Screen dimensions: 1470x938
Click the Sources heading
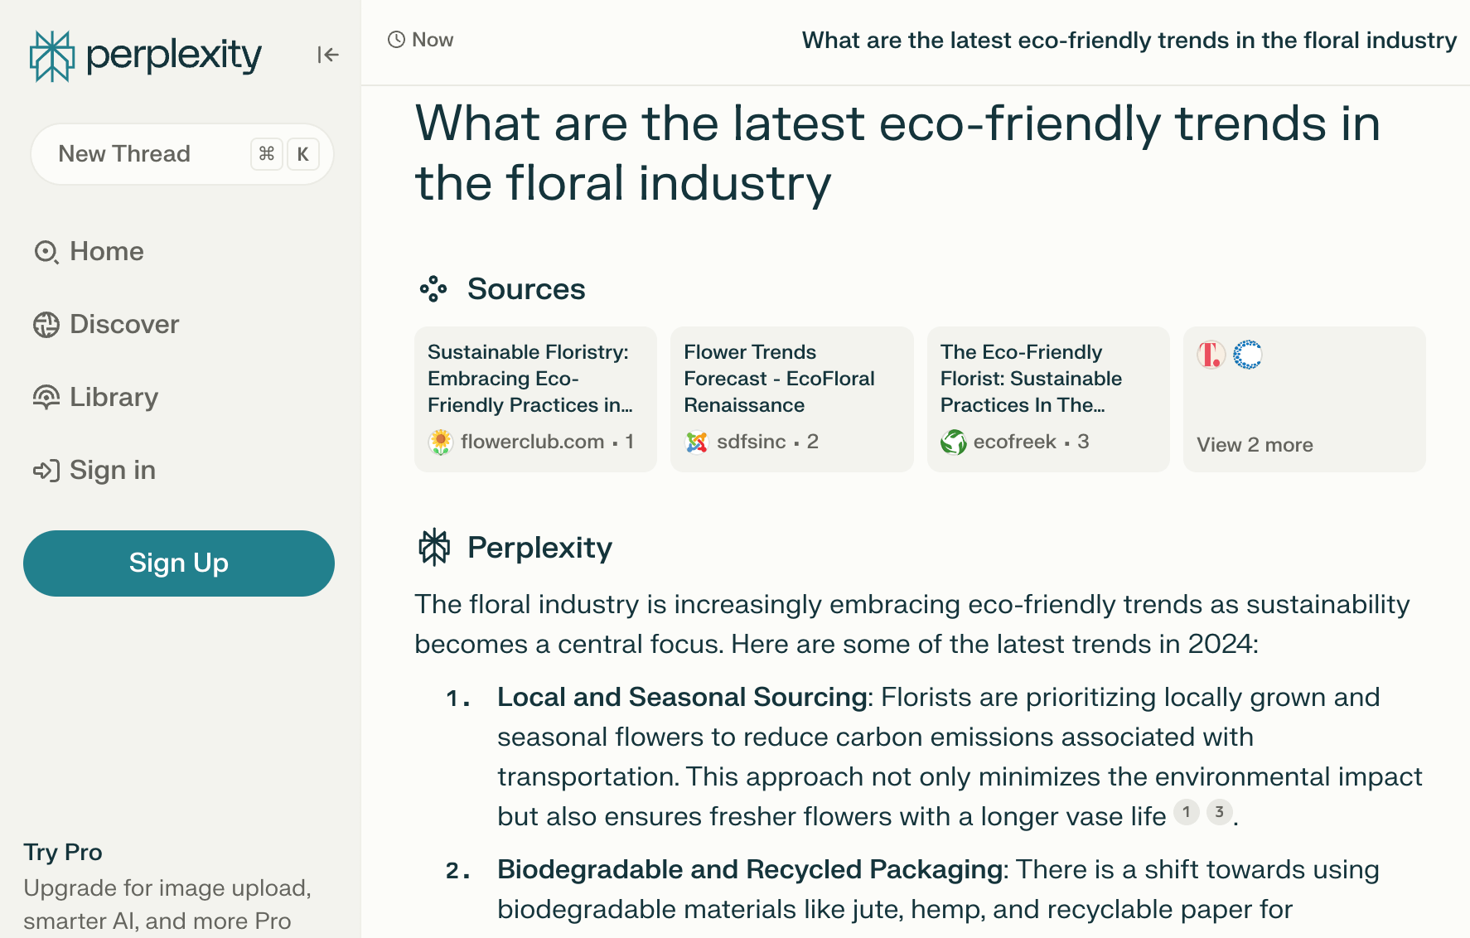(526, 289)
